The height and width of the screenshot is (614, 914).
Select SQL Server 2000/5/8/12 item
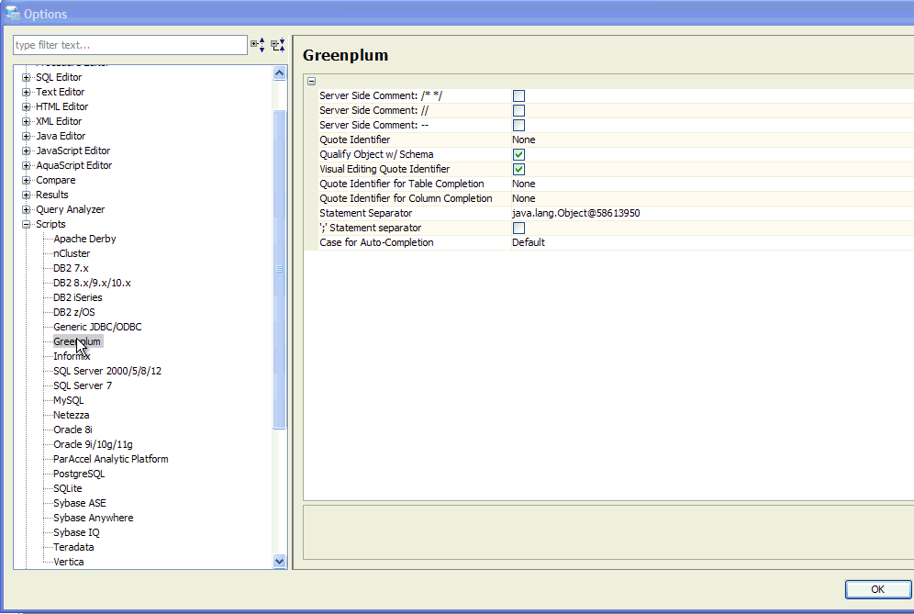(107, 371)
